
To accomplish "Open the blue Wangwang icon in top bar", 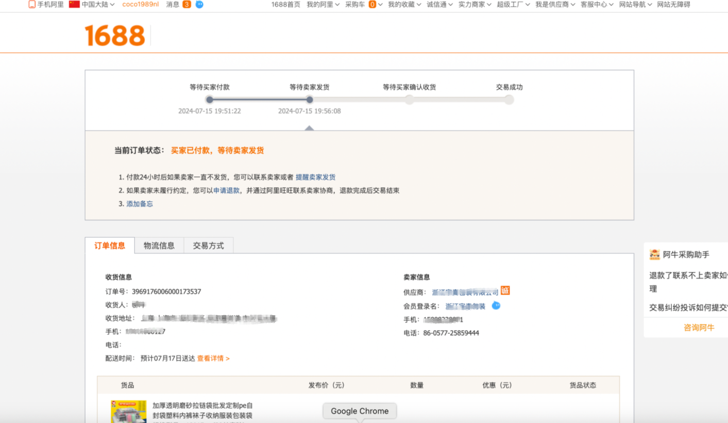I will point(199,5).
